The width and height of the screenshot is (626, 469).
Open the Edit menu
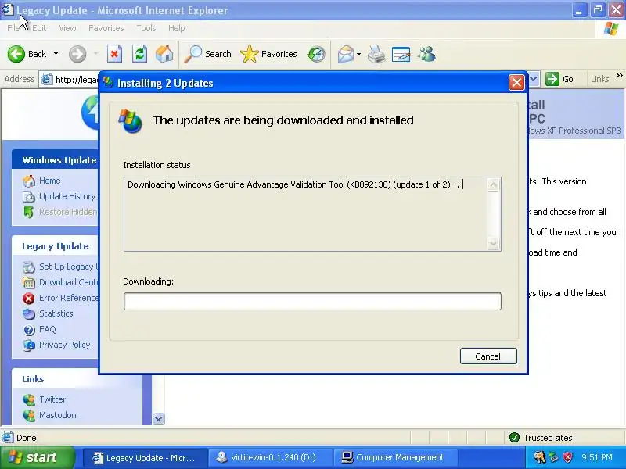[x=39, y=28]
